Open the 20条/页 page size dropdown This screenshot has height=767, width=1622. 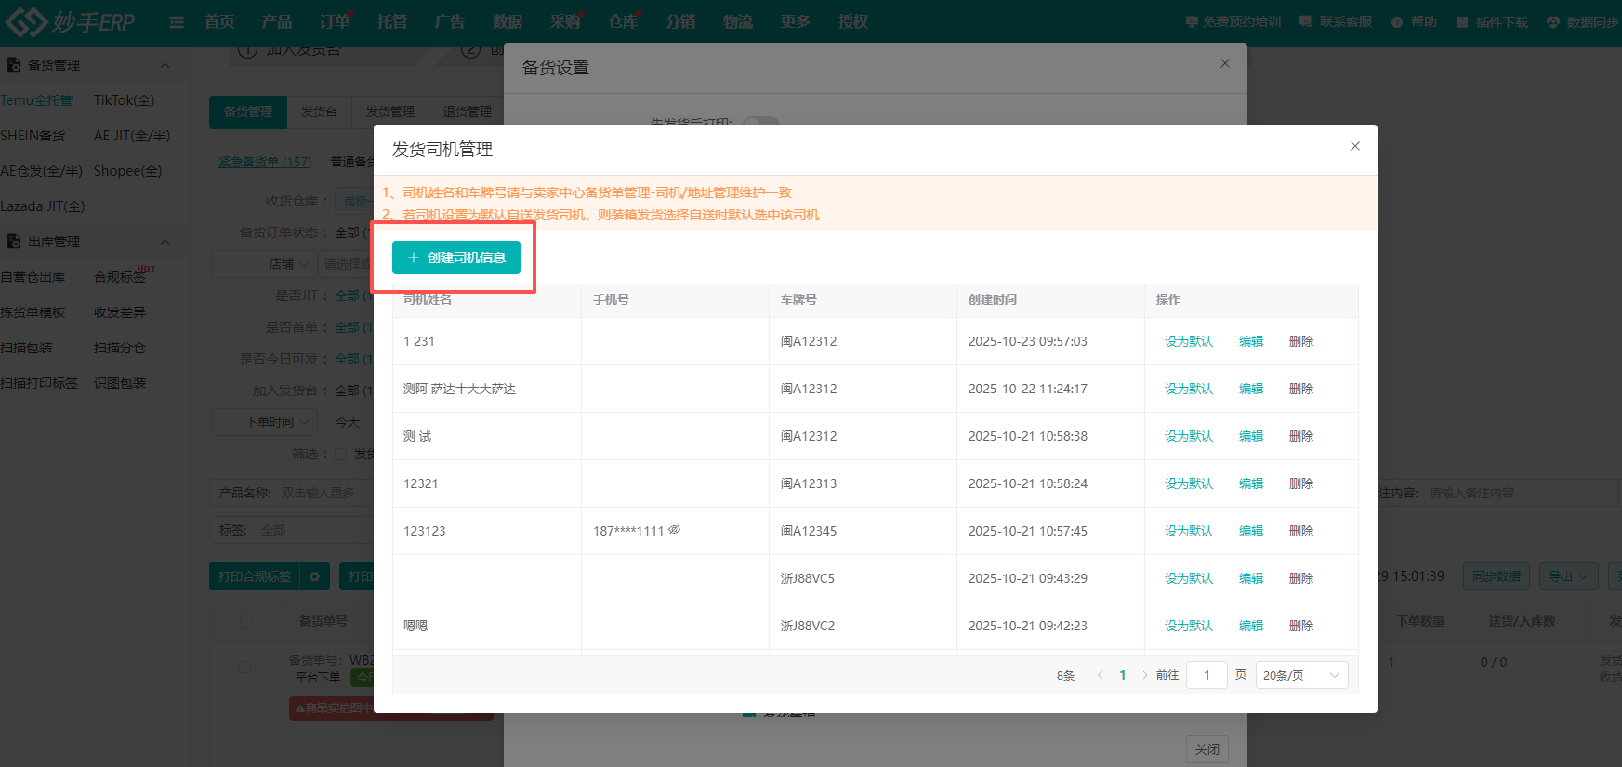(1301, 675)
